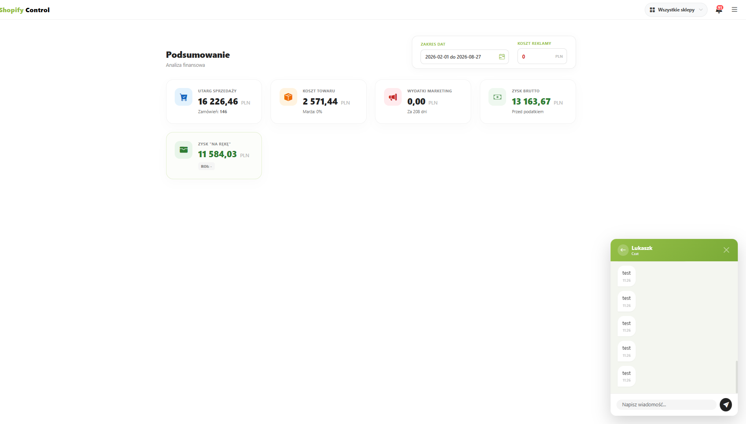Click the orange box icon for Koszt towaru
The height and width of the screenshot is (424, 746).
(x=288, y=97)
